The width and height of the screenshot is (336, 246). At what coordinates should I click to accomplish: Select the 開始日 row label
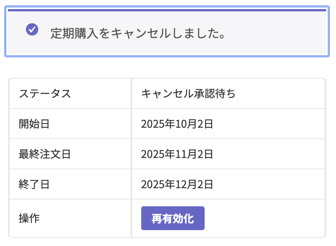tap(34, 124)
